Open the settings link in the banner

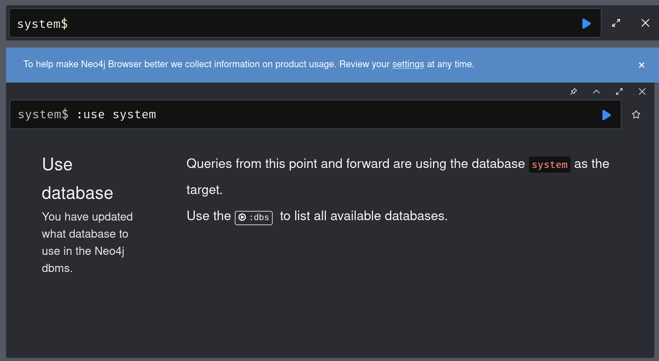408,64
